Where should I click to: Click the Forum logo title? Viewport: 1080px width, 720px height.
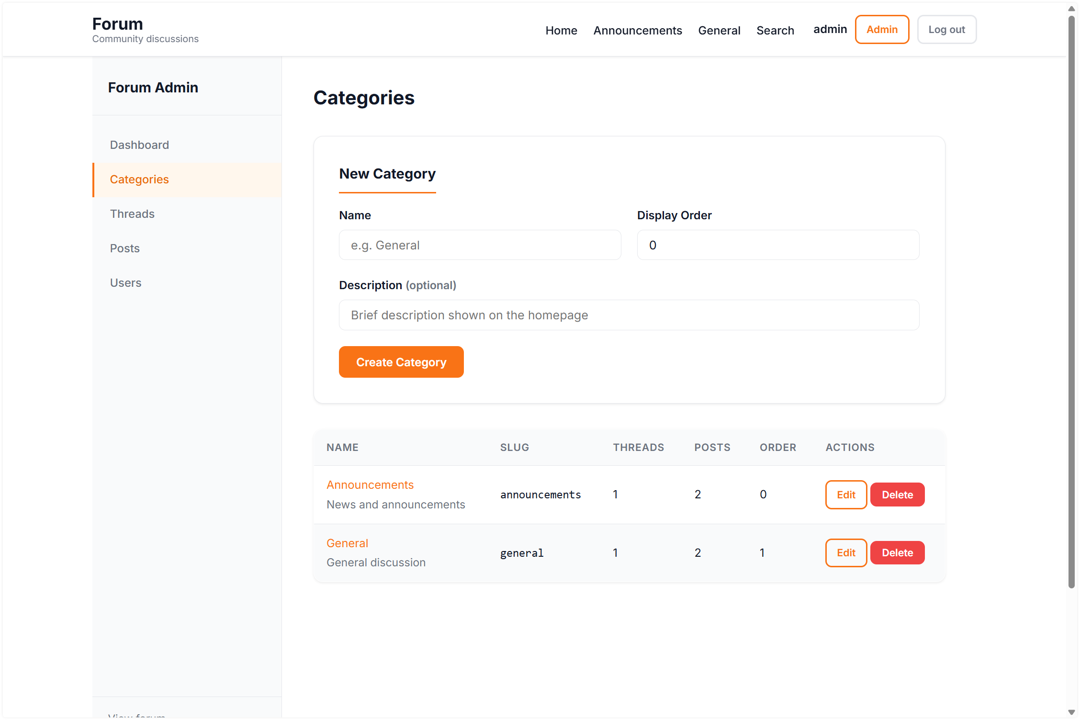pyautogui.click(x=117, y=24)
